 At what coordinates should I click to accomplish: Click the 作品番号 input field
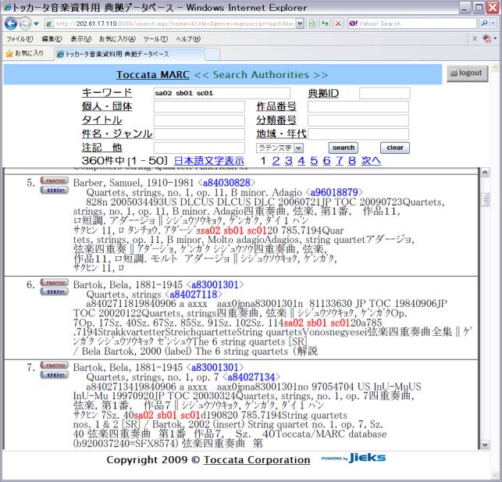tap(358, 107)
